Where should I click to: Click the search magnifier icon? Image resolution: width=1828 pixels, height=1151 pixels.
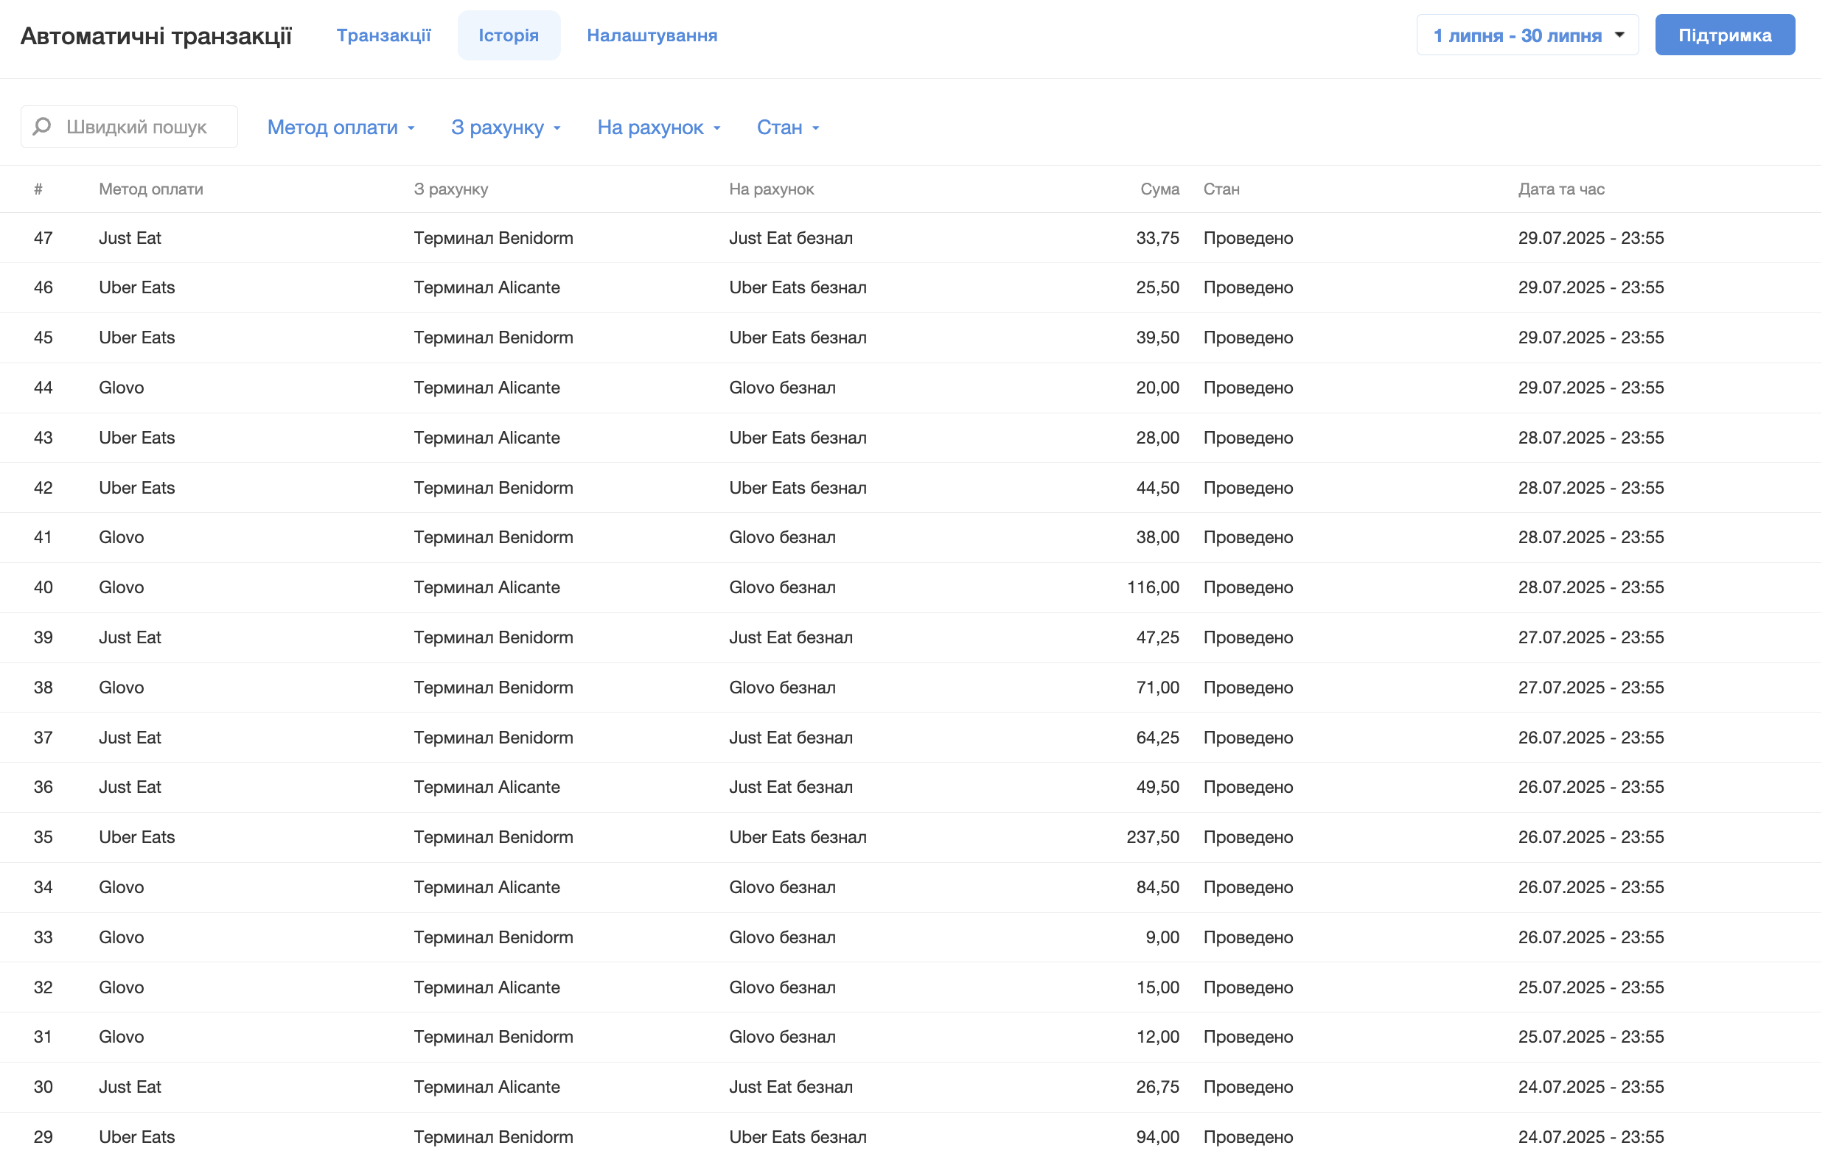(43, 127)
